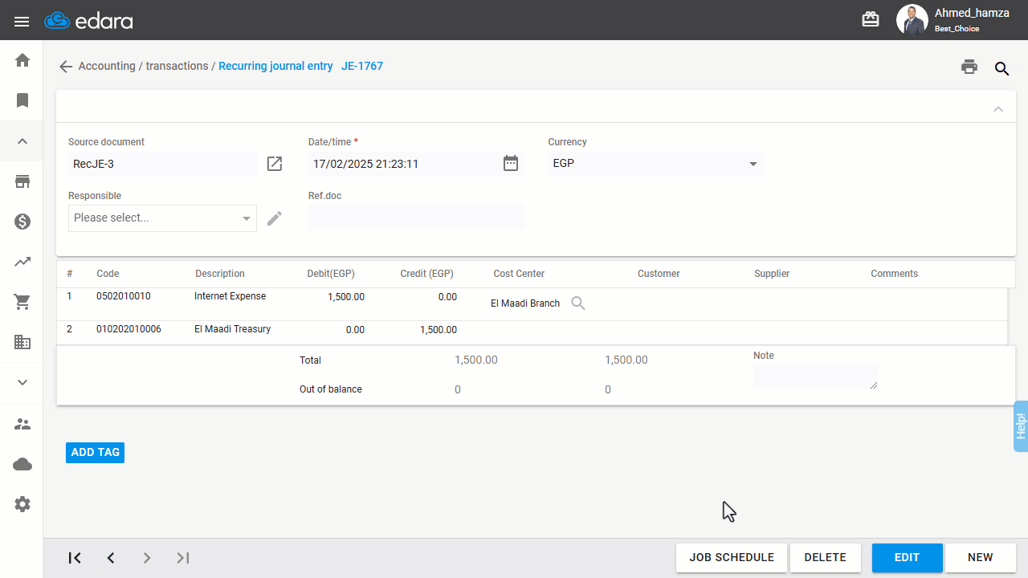Go to first record
This screenshot has width=1028, height=578.
point(75,558)
